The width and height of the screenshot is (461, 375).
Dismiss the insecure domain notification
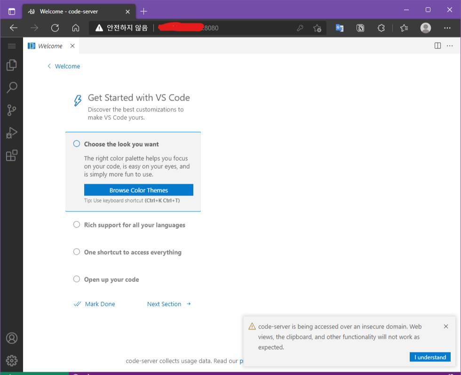[x=446, y=326]
